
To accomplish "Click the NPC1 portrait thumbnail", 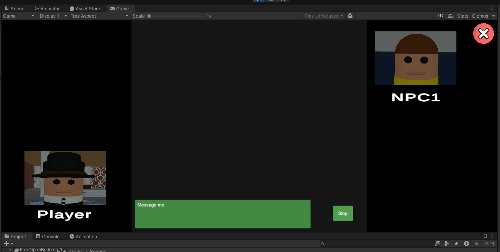I will 416,58.
